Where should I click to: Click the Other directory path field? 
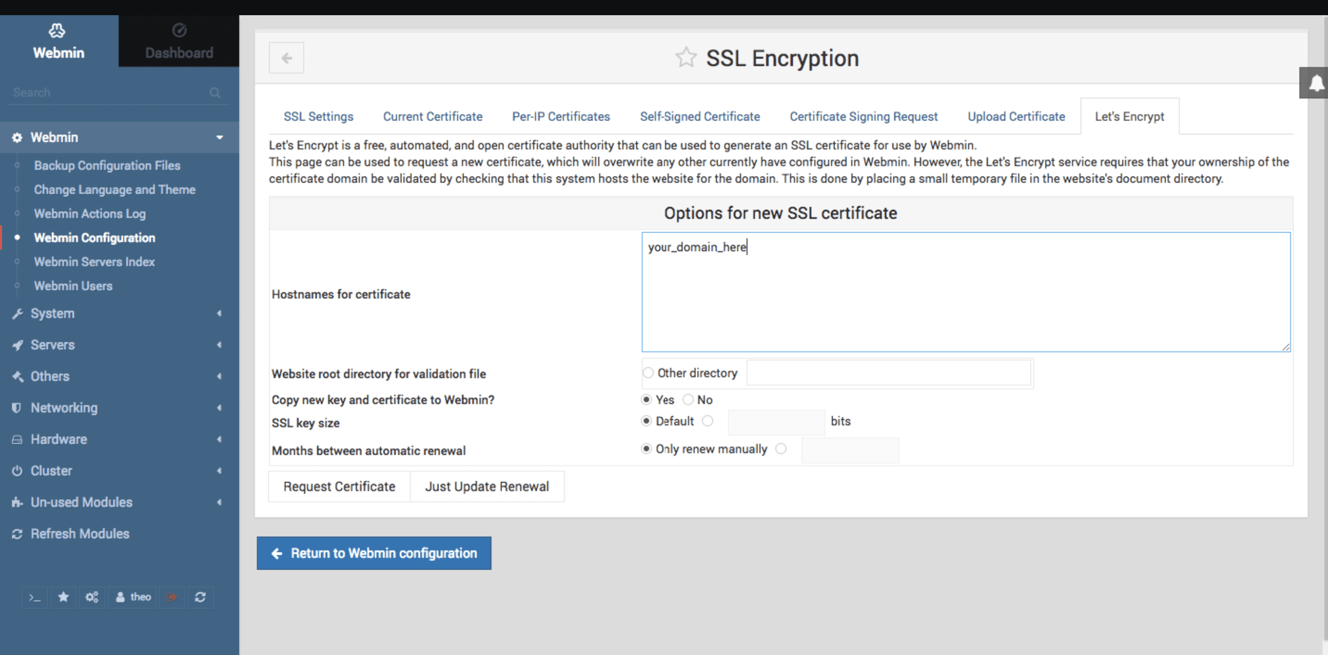(x=889, y=373)
